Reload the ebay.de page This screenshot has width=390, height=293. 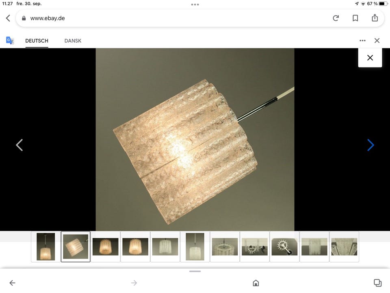point(336,18)
